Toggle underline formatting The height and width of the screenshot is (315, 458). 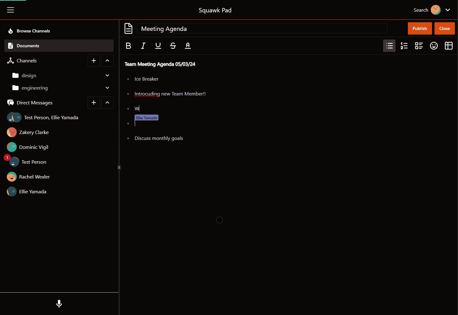[158, 46]
